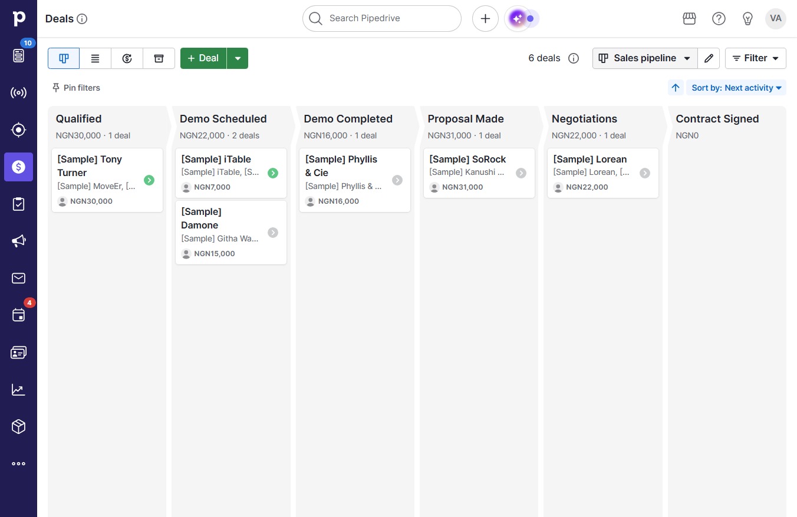Image resolution: width=797 pixels, height=517 pixels.
Task: Click the info icon beside Deals title
Action: tap(83, 19)
